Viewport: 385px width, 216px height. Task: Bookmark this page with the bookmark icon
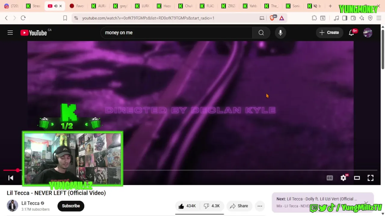click(65, 18)
